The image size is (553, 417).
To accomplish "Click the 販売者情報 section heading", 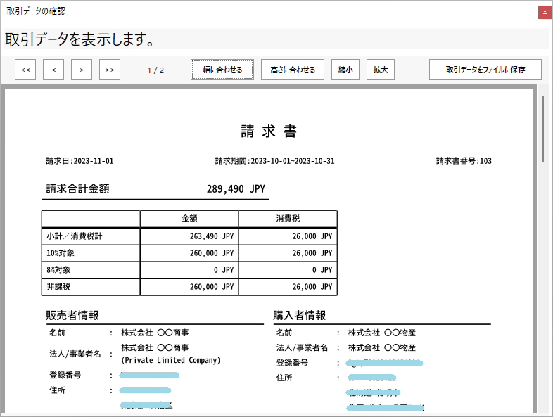I will pos(72,315).
